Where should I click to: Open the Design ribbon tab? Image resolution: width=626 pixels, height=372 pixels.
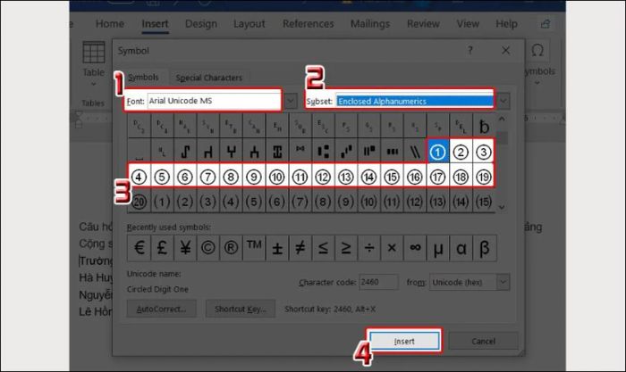(x=201, y=24)
